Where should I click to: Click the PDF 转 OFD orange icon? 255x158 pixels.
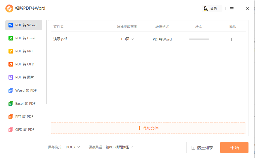pyautogui.click(x=10, y=64)
